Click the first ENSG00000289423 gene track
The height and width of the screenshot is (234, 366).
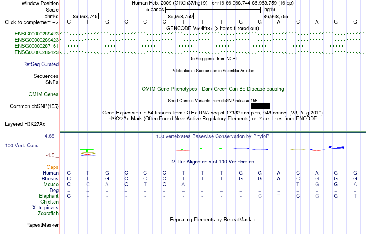coord(213,34)
